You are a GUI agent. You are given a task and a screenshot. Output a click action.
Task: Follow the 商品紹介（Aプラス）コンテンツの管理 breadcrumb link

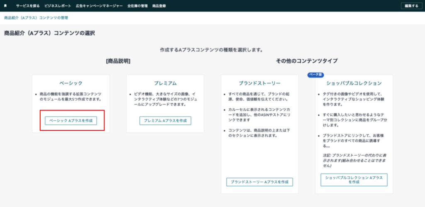pyautogui.click(x=36, y=18)
